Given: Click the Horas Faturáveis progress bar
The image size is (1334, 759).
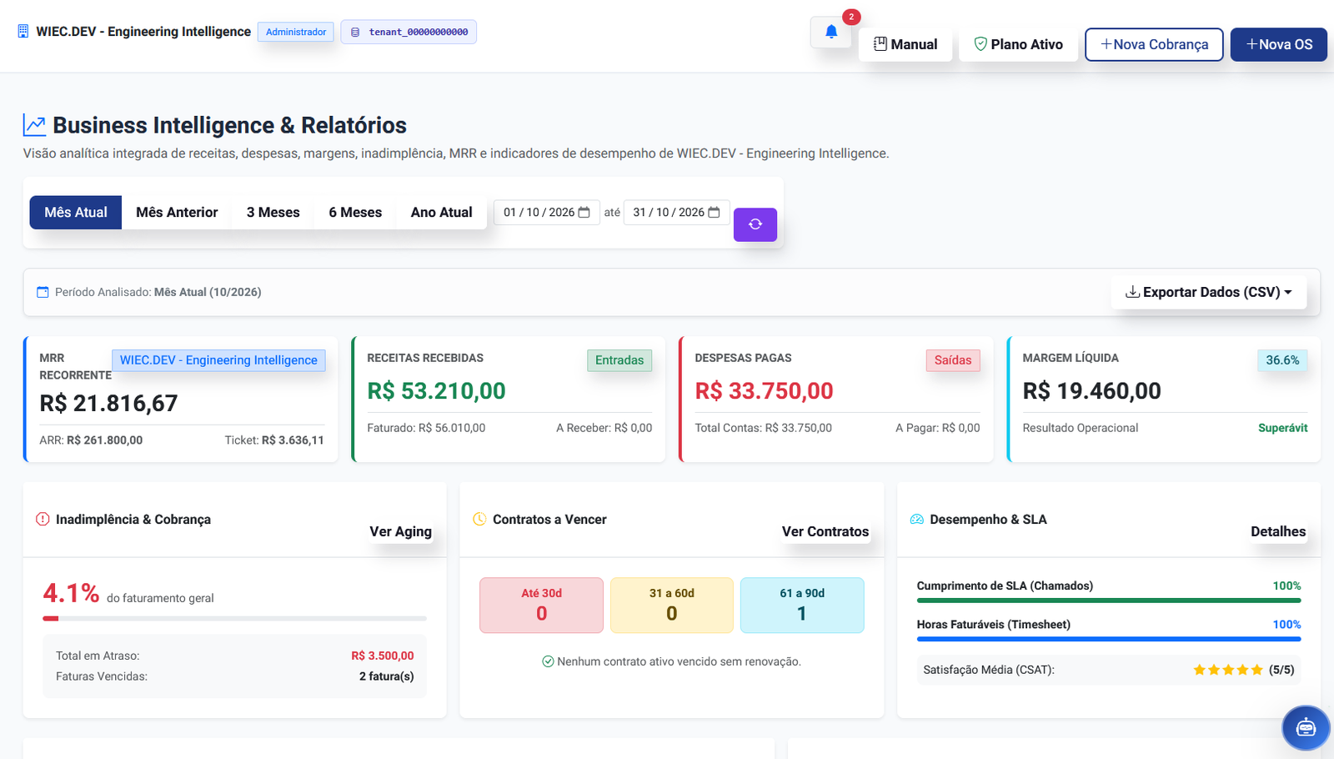Looking at the screenshot, I should [x=1109, y=639].
